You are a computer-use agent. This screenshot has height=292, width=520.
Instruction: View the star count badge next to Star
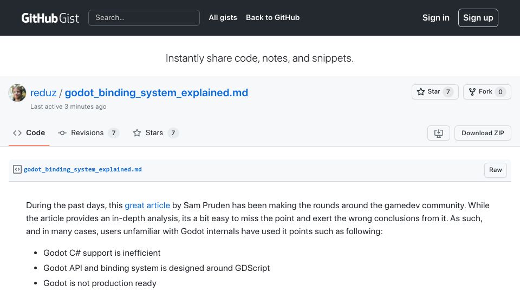(x=448, y=92)
